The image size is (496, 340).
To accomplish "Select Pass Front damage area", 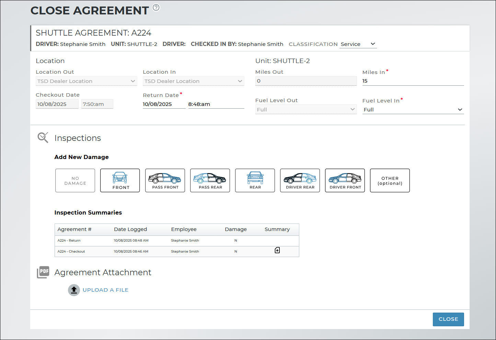I will 165,180.
